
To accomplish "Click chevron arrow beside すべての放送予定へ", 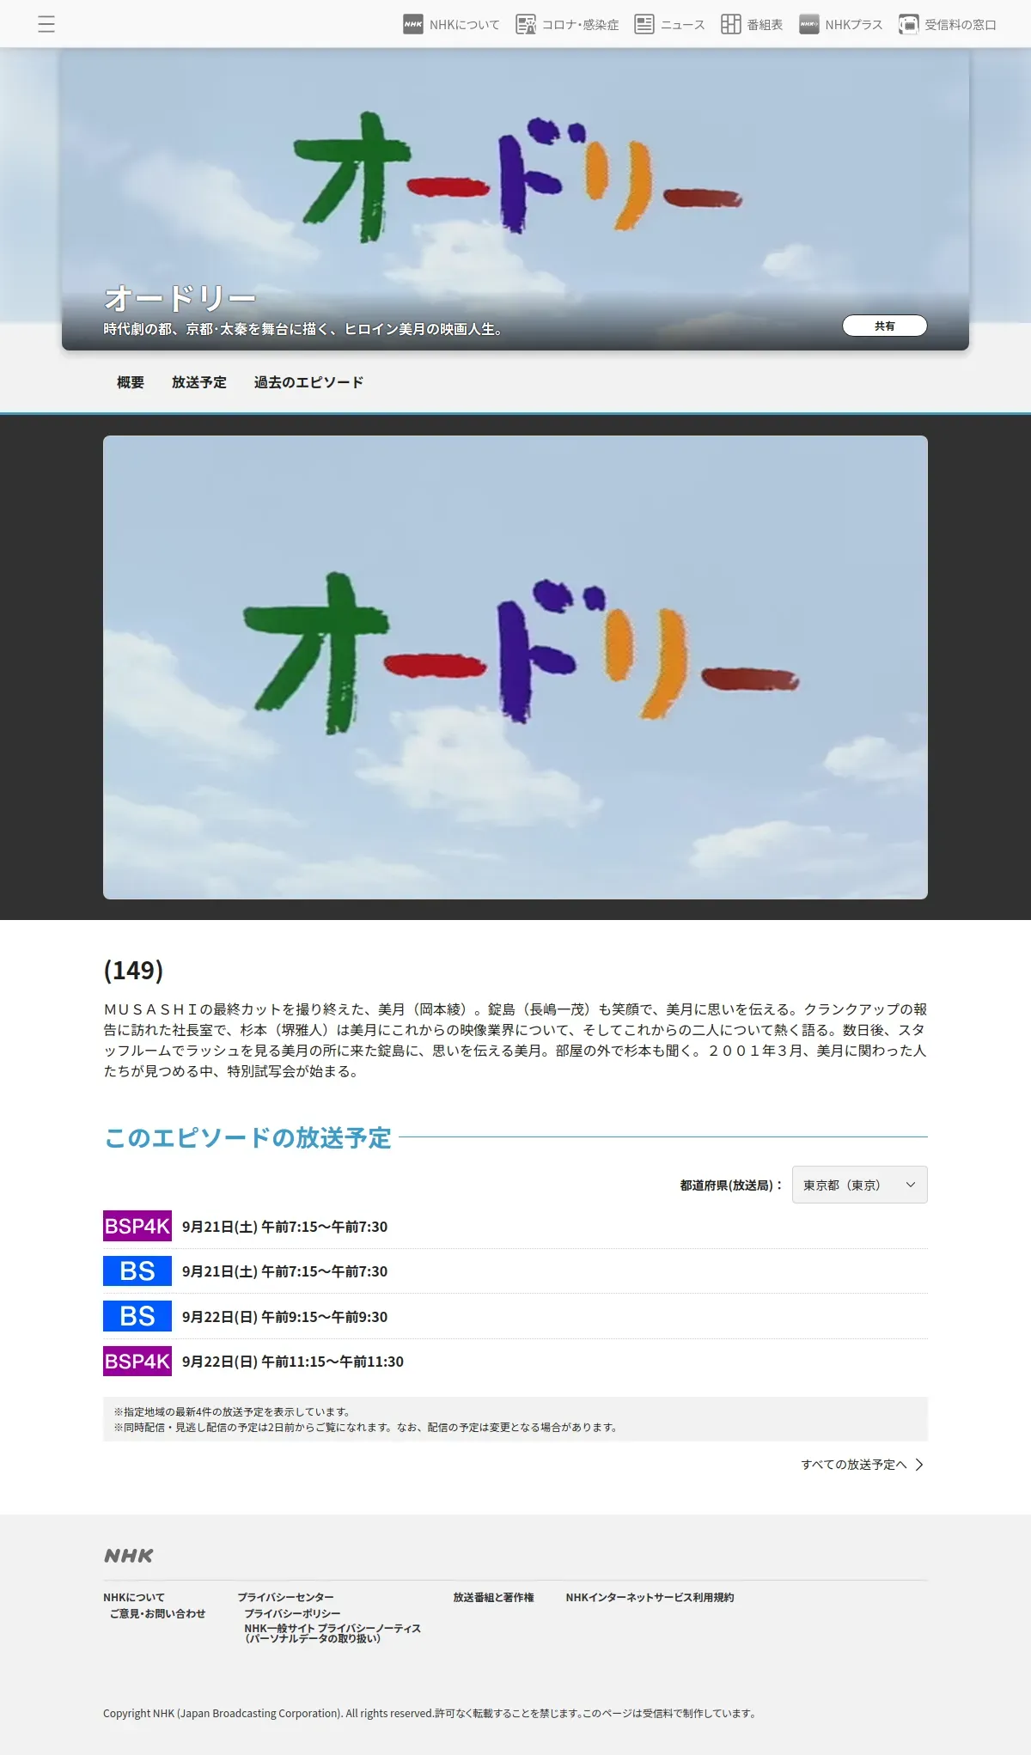I will pos(919,1465).
